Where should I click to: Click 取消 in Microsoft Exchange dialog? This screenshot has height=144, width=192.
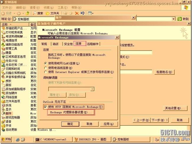pos(90,124)
